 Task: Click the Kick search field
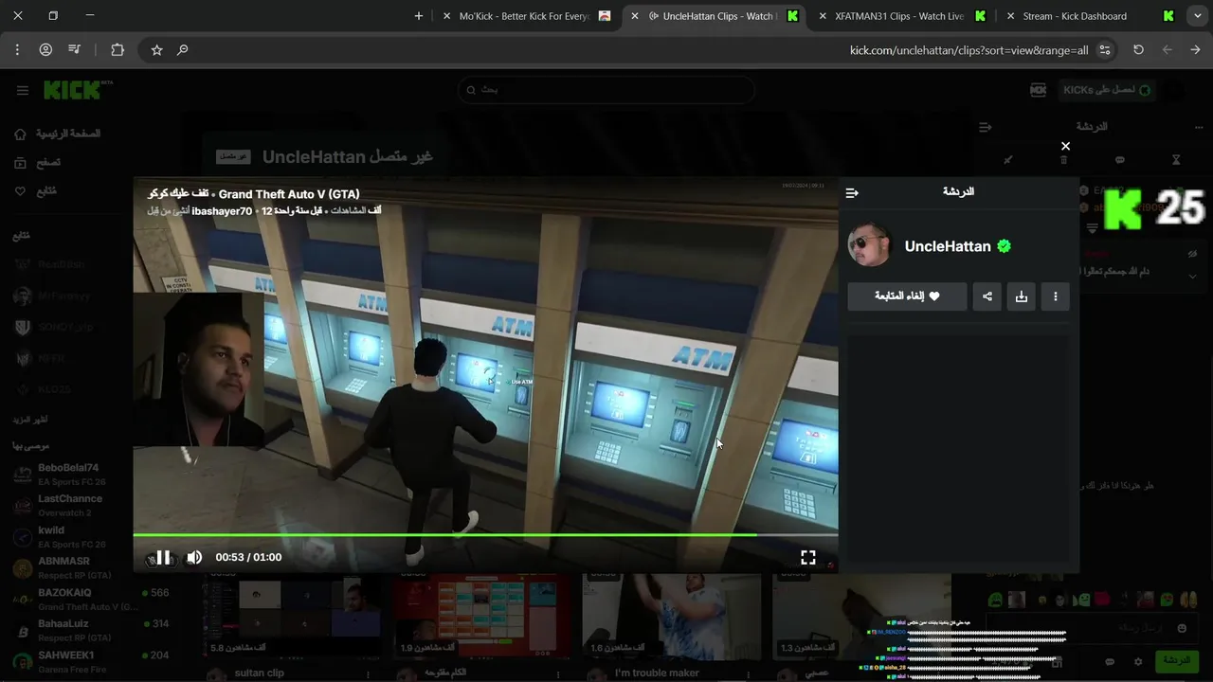point(606,90)
